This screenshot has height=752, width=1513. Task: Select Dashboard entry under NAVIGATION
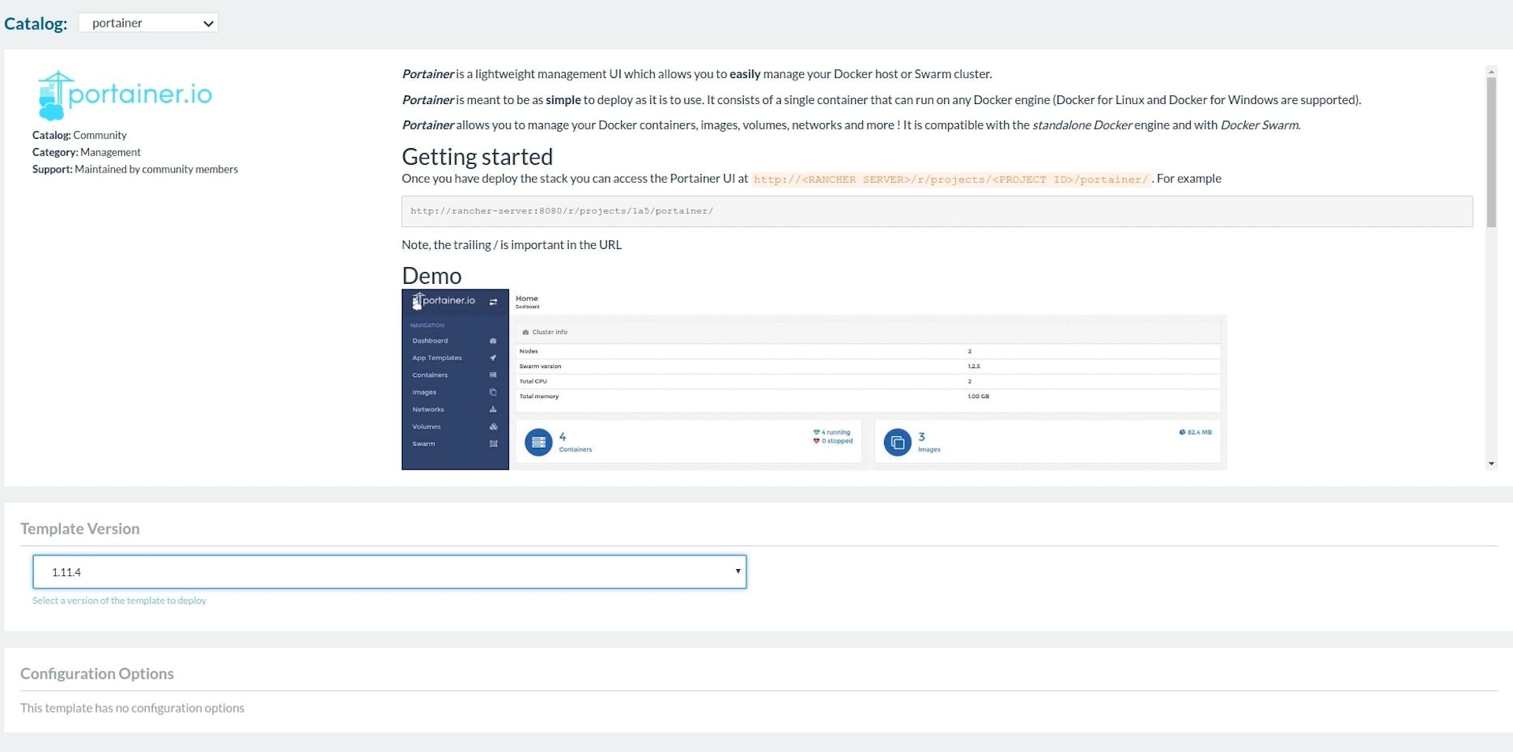point(430,341)
